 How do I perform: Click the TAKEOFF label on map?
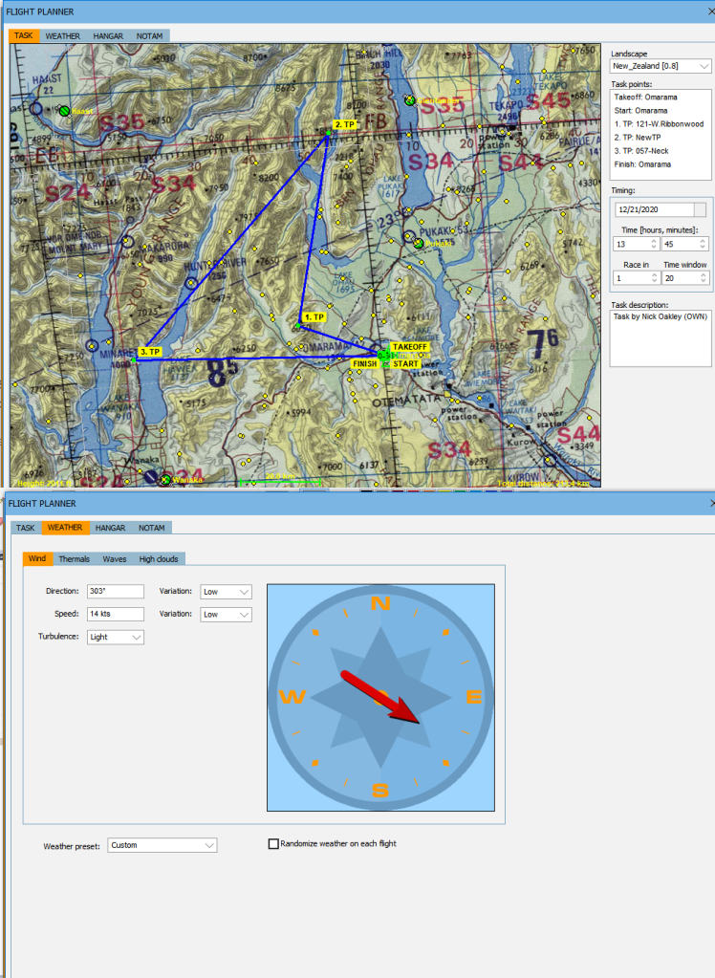pyautogui.click(x=408, y=347)
